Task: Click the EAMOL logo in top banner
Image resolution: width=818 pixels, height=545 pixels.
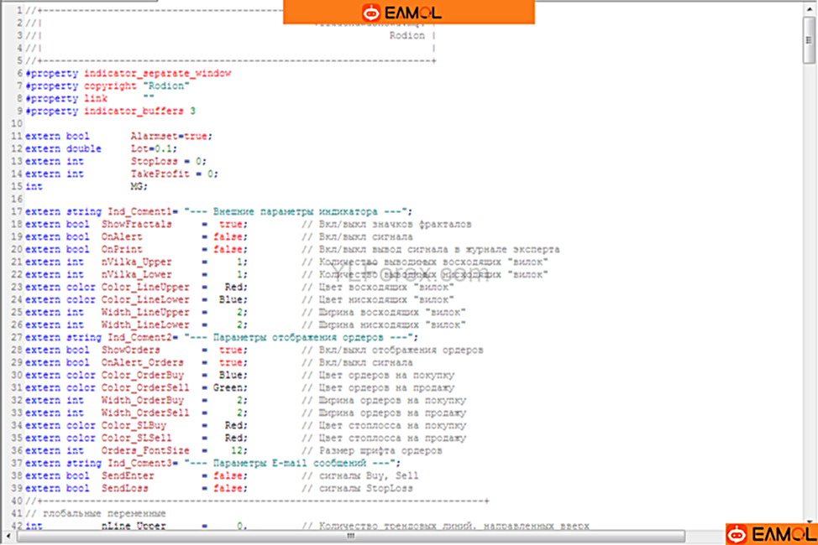Action: pos(408,12)
